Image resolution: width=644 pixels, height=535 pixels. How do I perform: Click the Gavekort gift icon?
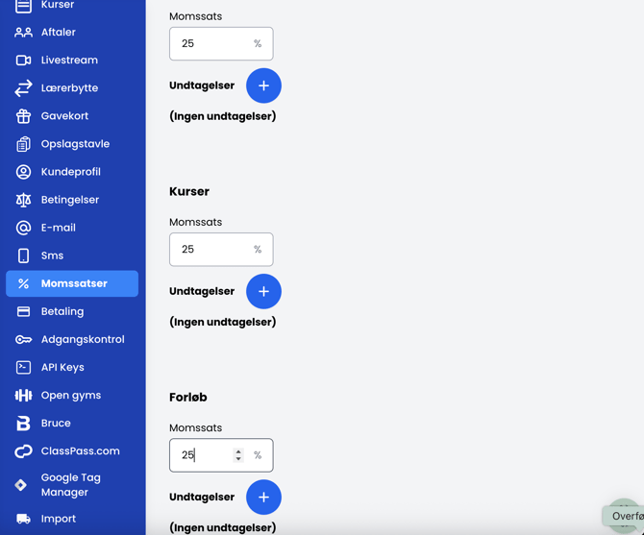[23, 115]
